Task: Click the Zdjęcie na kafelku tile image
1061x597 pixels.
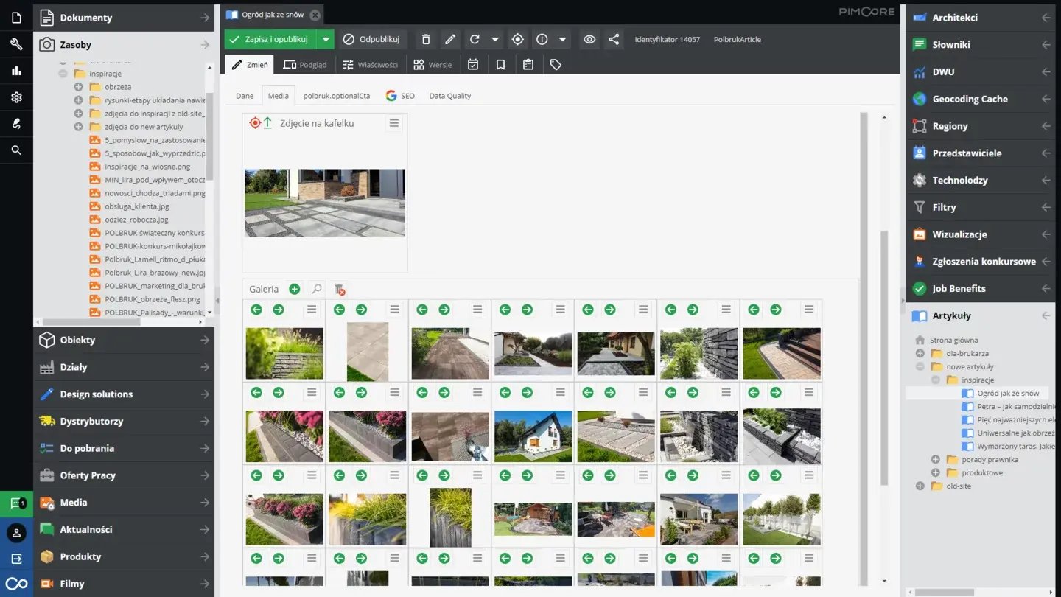Action: pos(325,203)
